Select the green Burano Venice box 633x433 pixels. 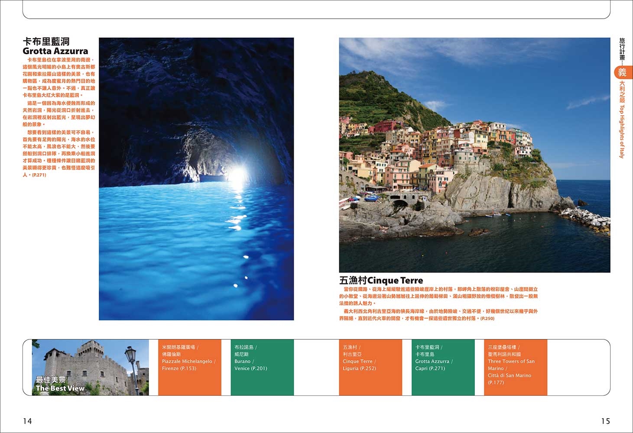[262, 367]
